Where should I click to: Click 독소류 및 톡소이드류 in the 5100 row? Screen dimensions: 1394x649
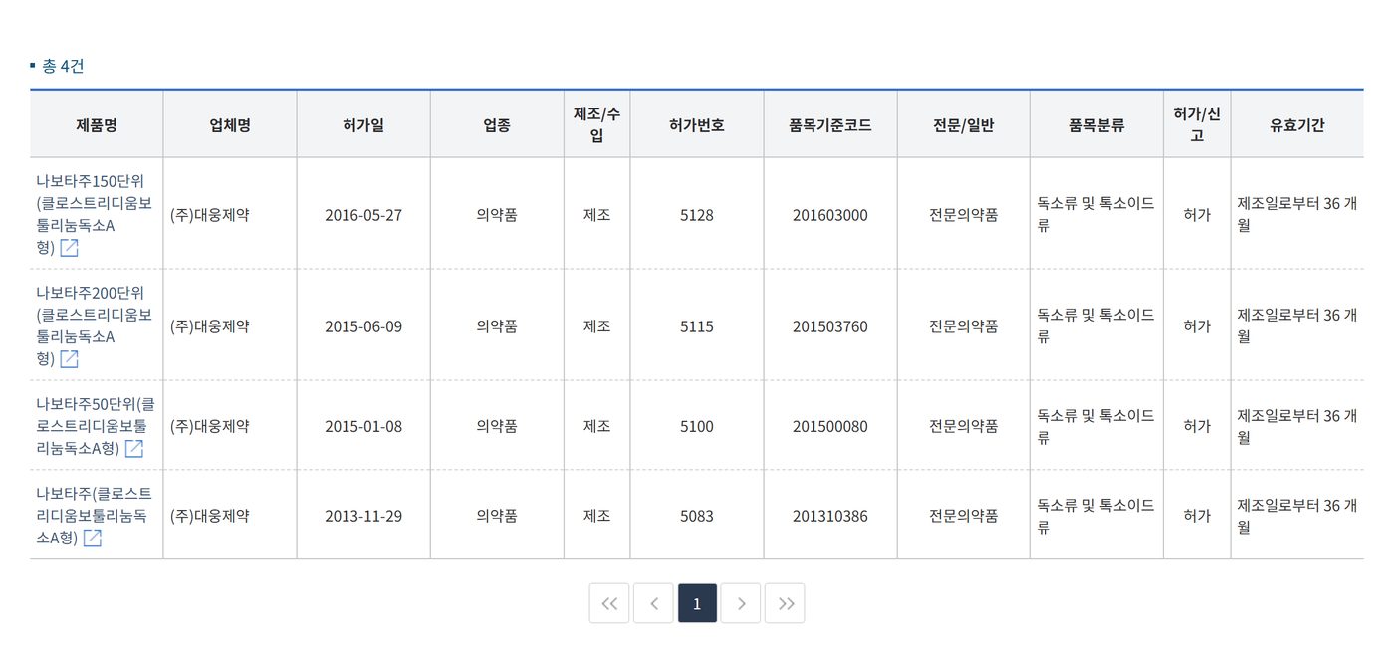(x=1095, y=427)
